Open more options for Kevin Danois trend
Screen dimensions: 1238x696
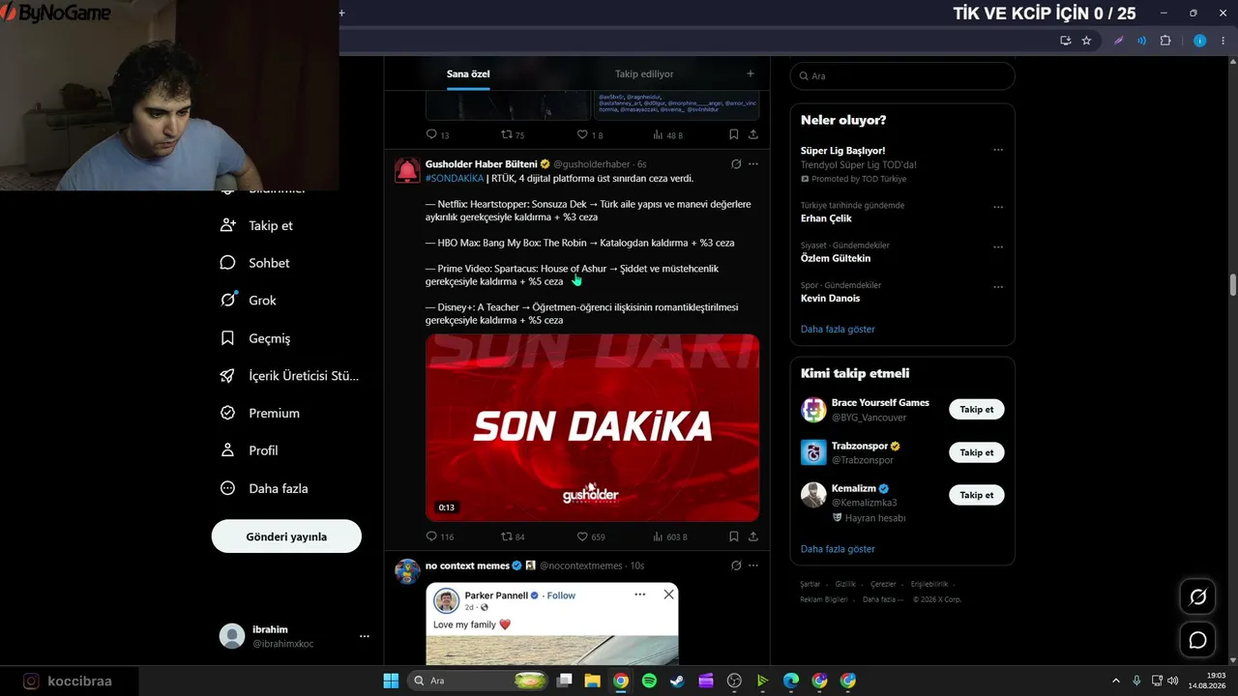998,287
